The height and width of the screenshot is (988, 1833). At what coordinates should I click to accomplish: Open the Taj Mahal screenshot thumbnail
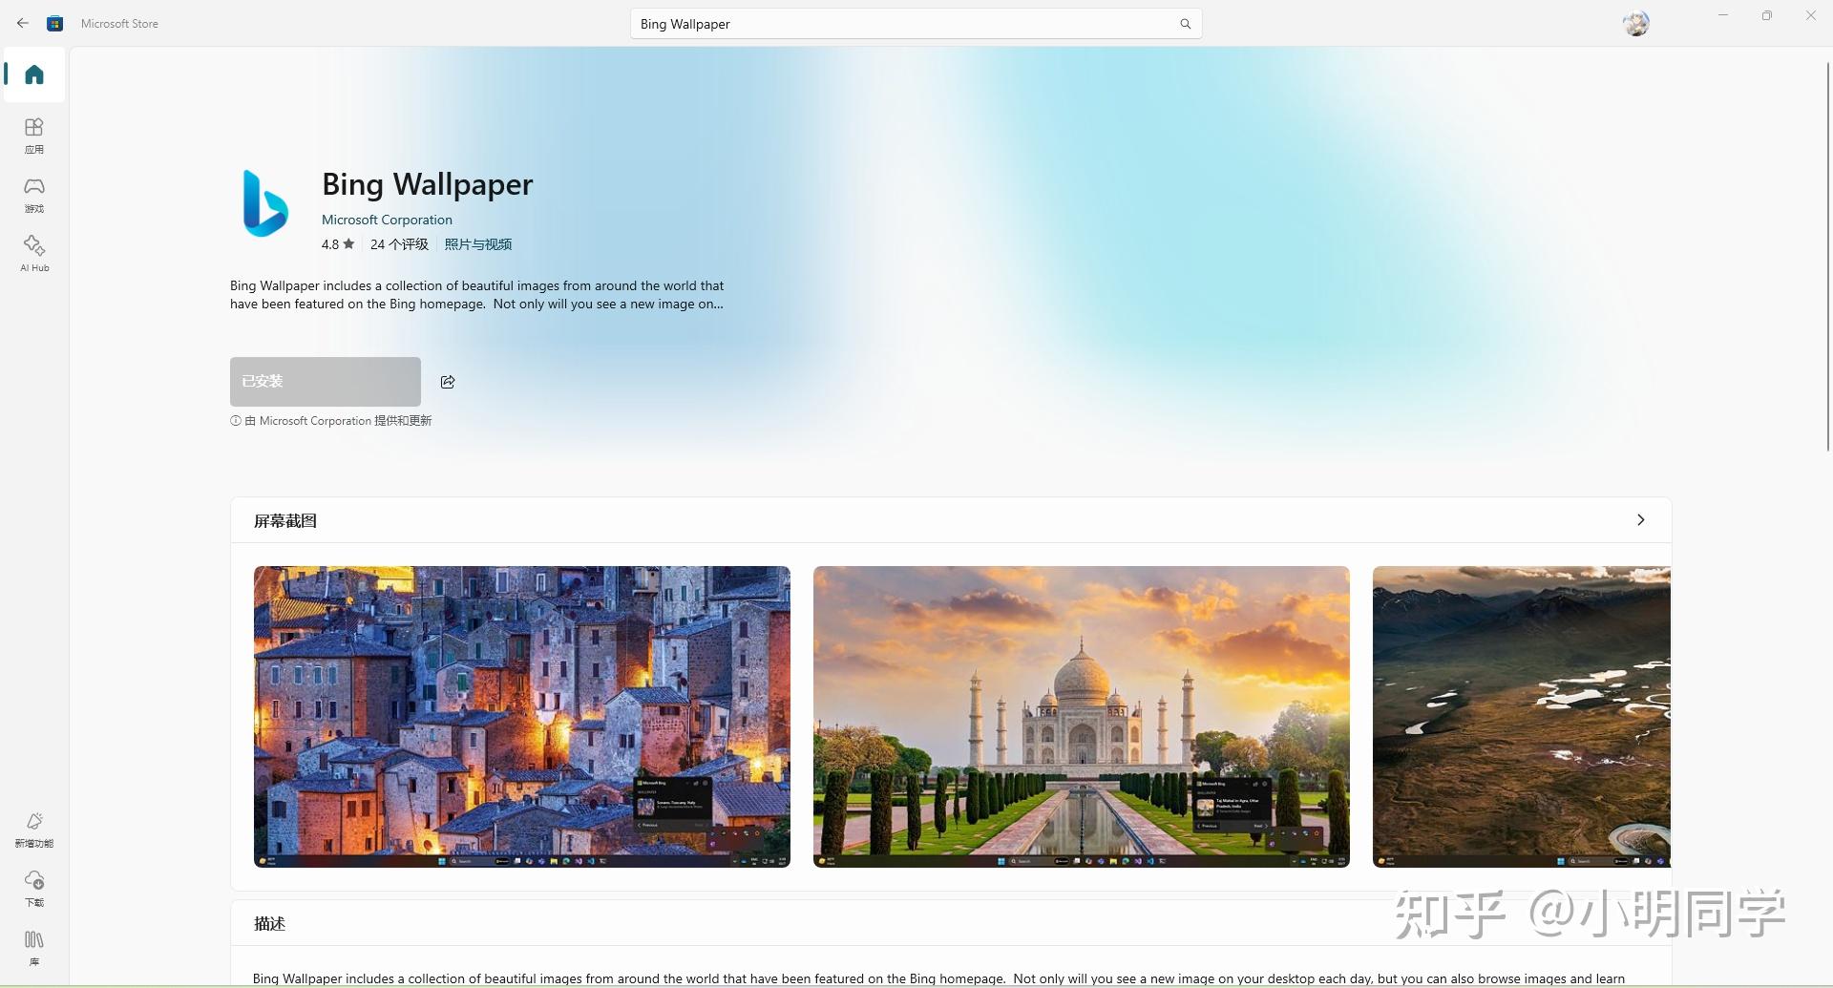[1082, 717]
